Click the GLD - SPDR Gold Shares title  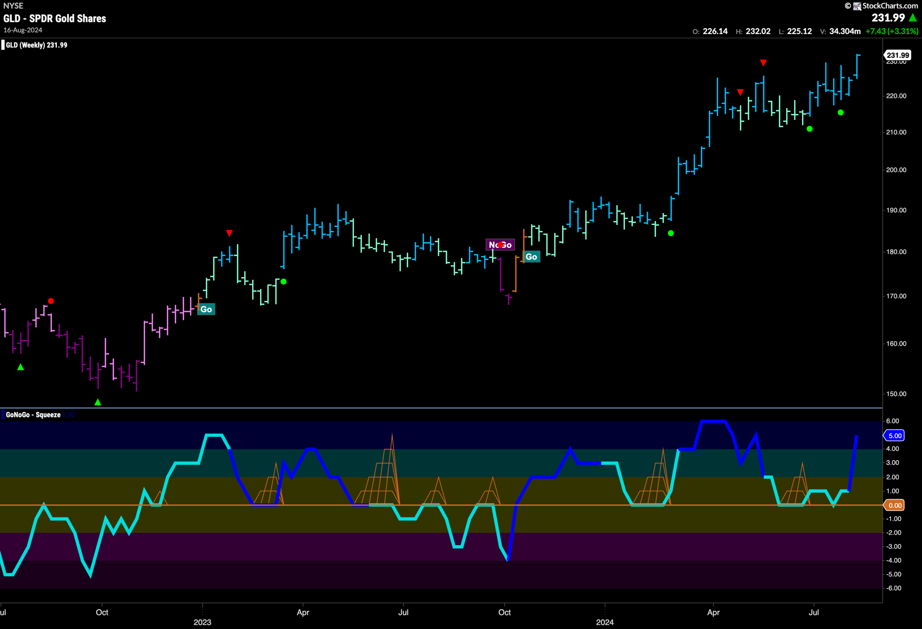coord(55,19)
